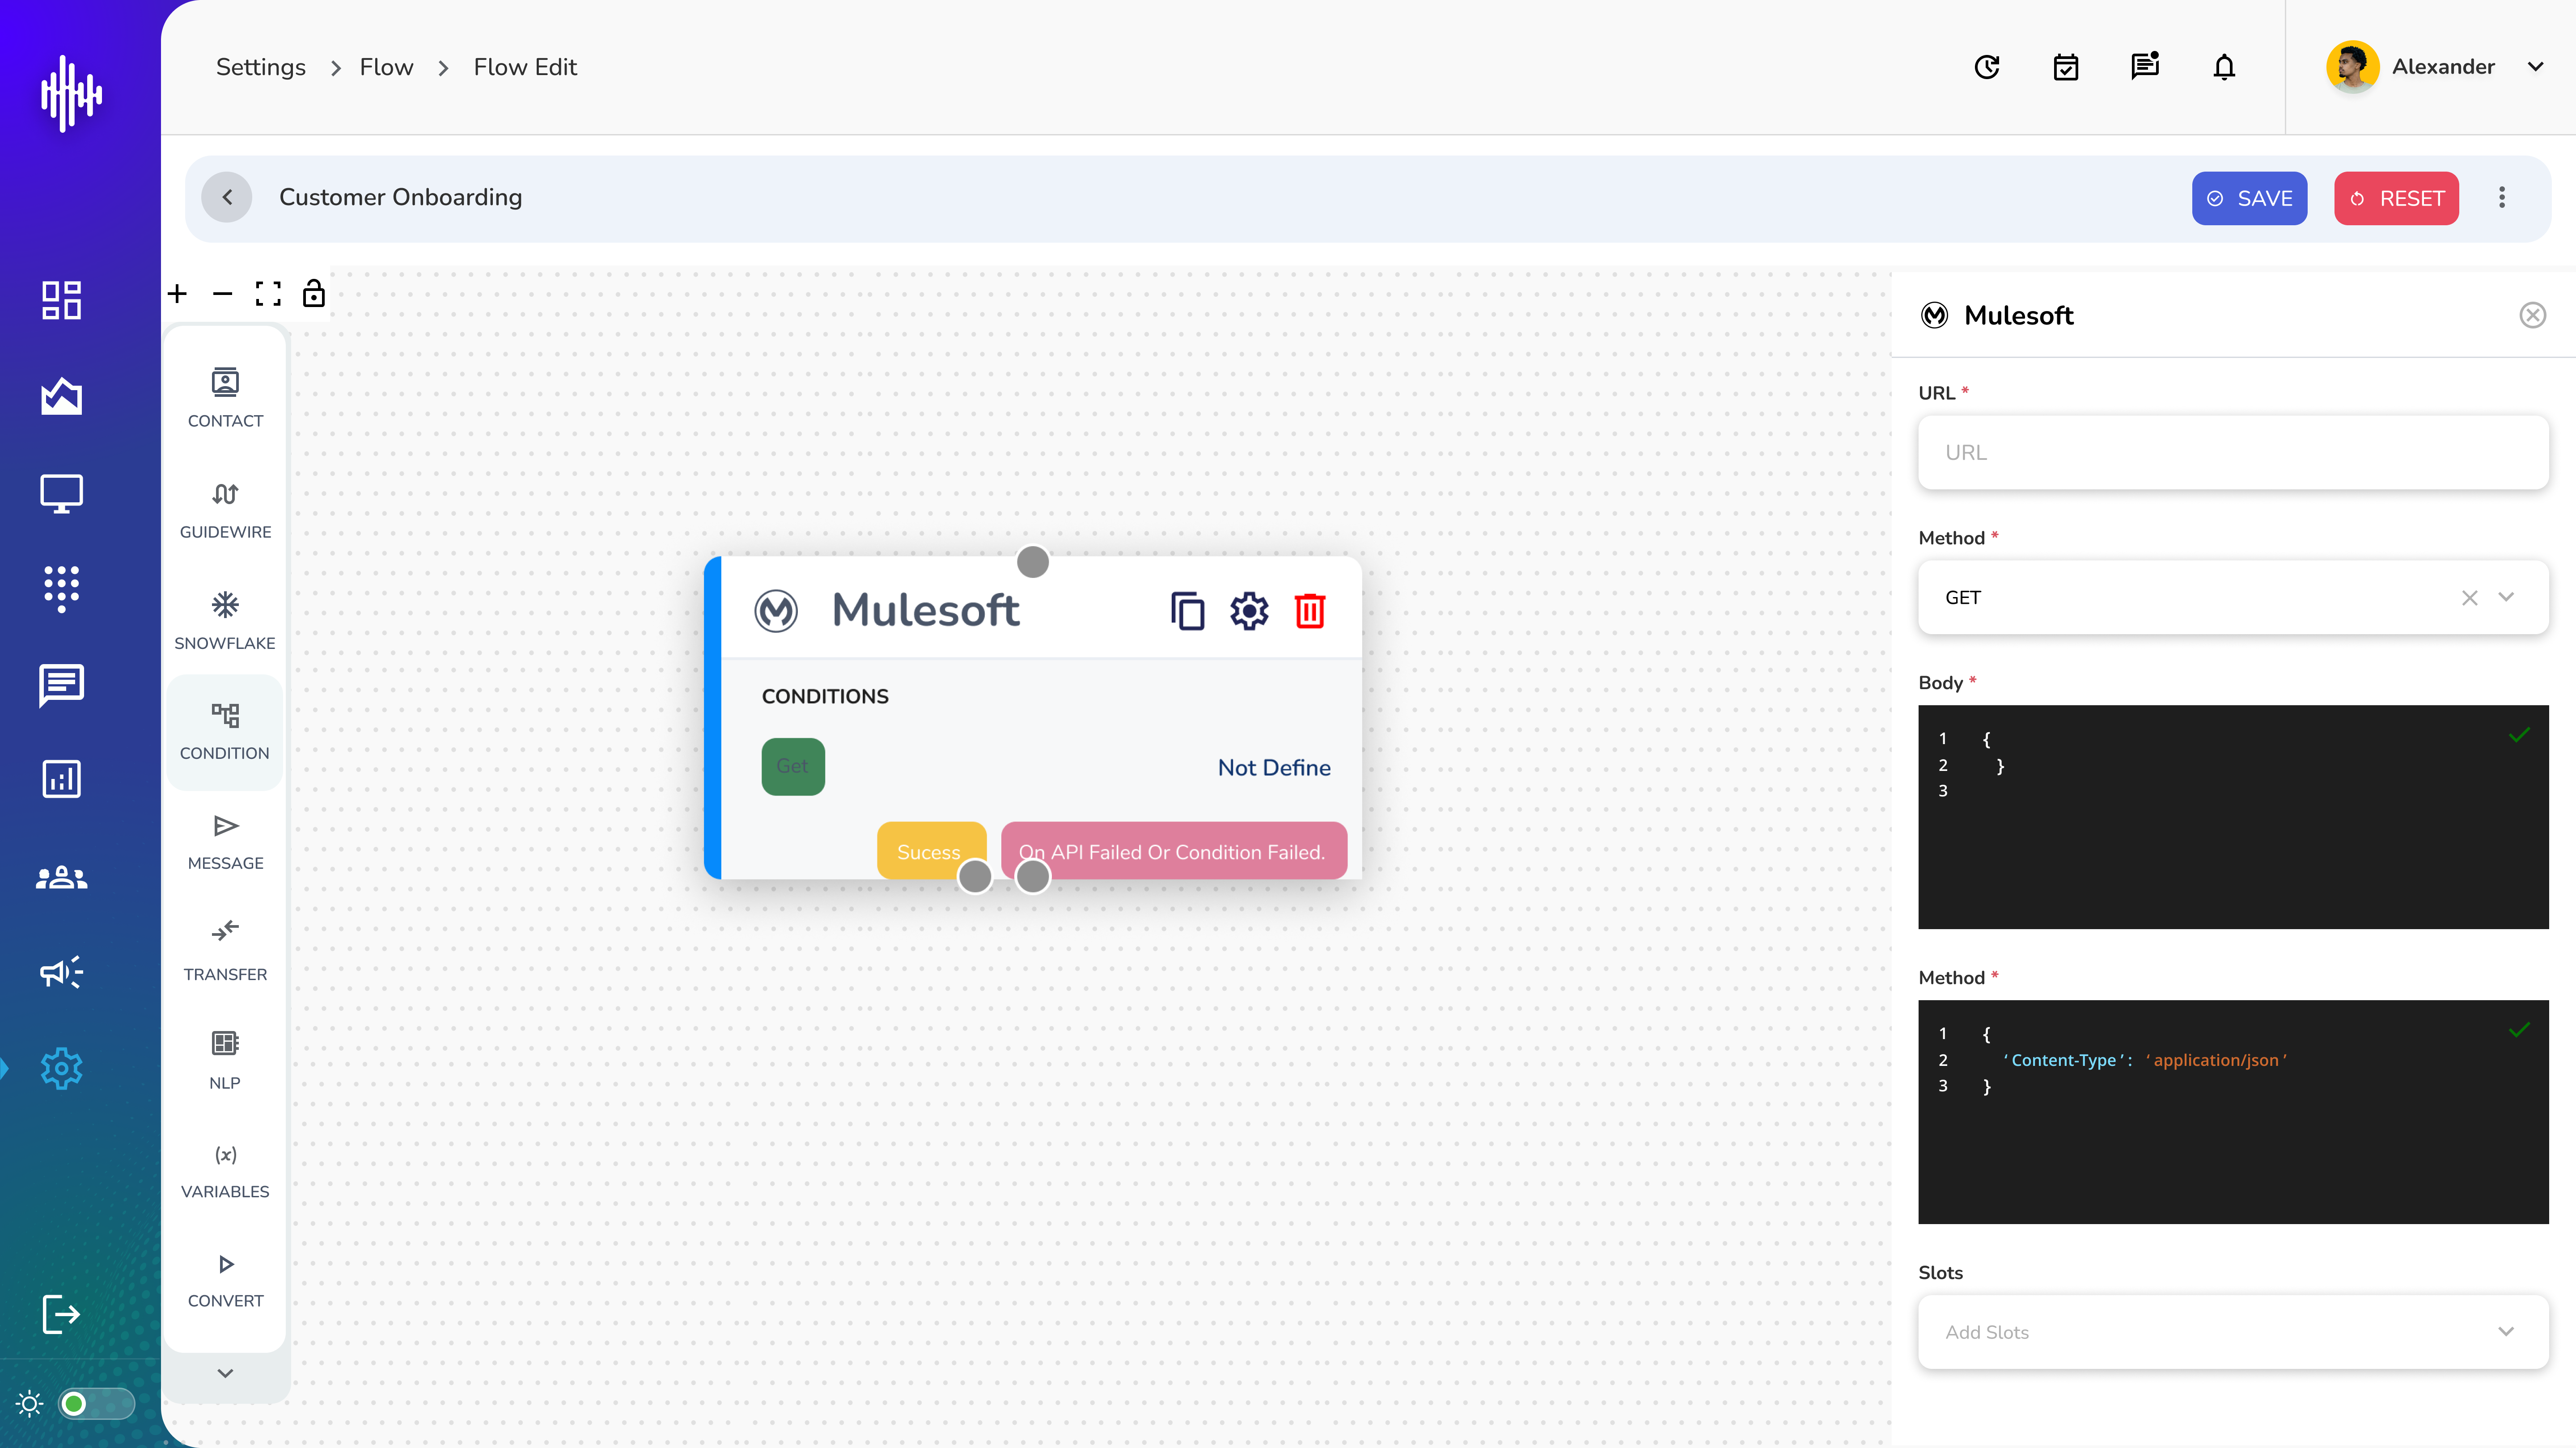Click the Sucess output label
This screenshot has height=1448, width=2576.
click(x=929, y=850)
